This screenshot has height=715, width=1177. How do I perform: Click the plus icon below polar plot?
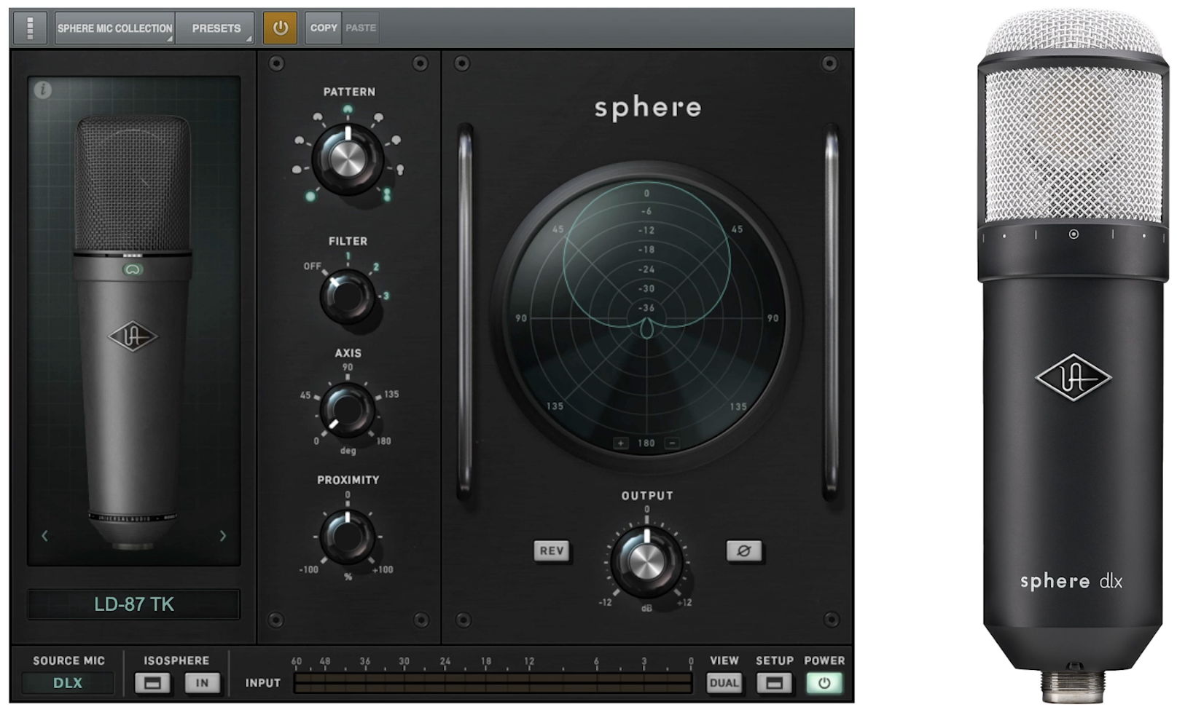(620, 443)
